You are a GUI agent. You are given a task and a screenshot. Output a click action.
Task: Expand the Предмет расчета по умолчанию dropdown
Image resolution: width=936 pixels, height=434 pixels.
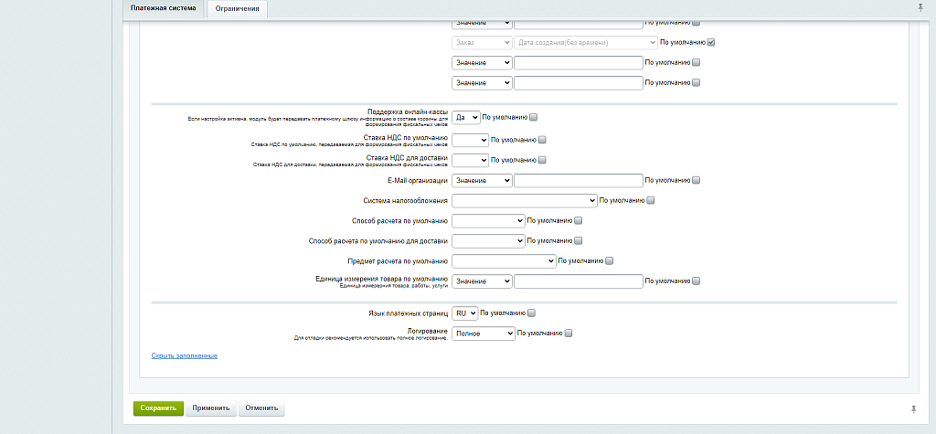[504, 260]
